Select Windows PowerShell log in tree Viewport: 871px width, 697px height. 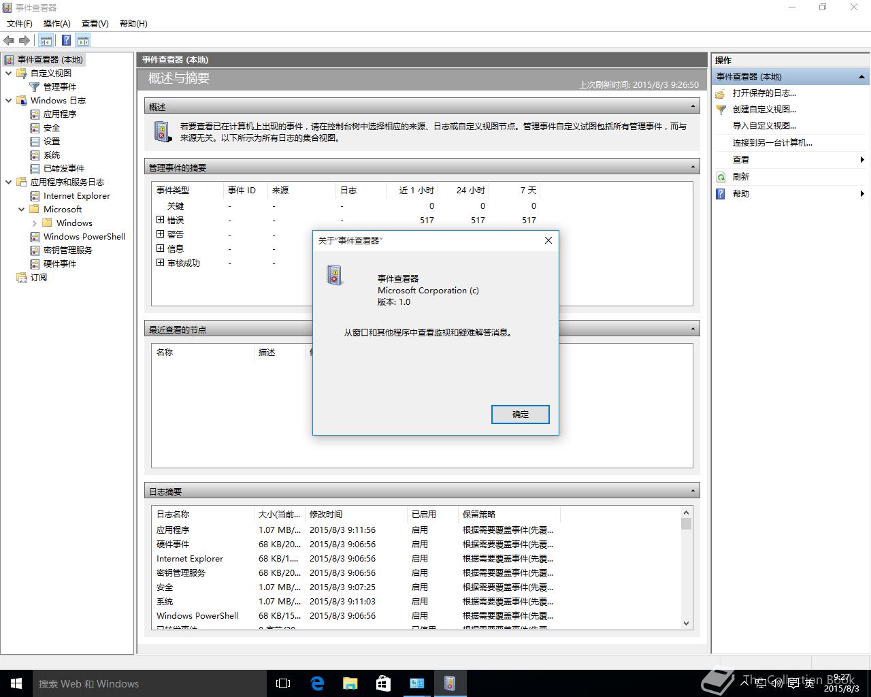pos(84,236)
